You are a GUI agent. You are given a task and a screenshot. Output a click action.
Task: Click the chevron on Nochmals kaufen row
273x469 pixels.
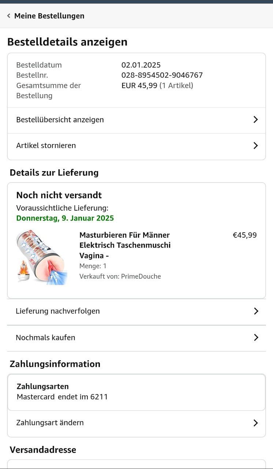point(256,337)
